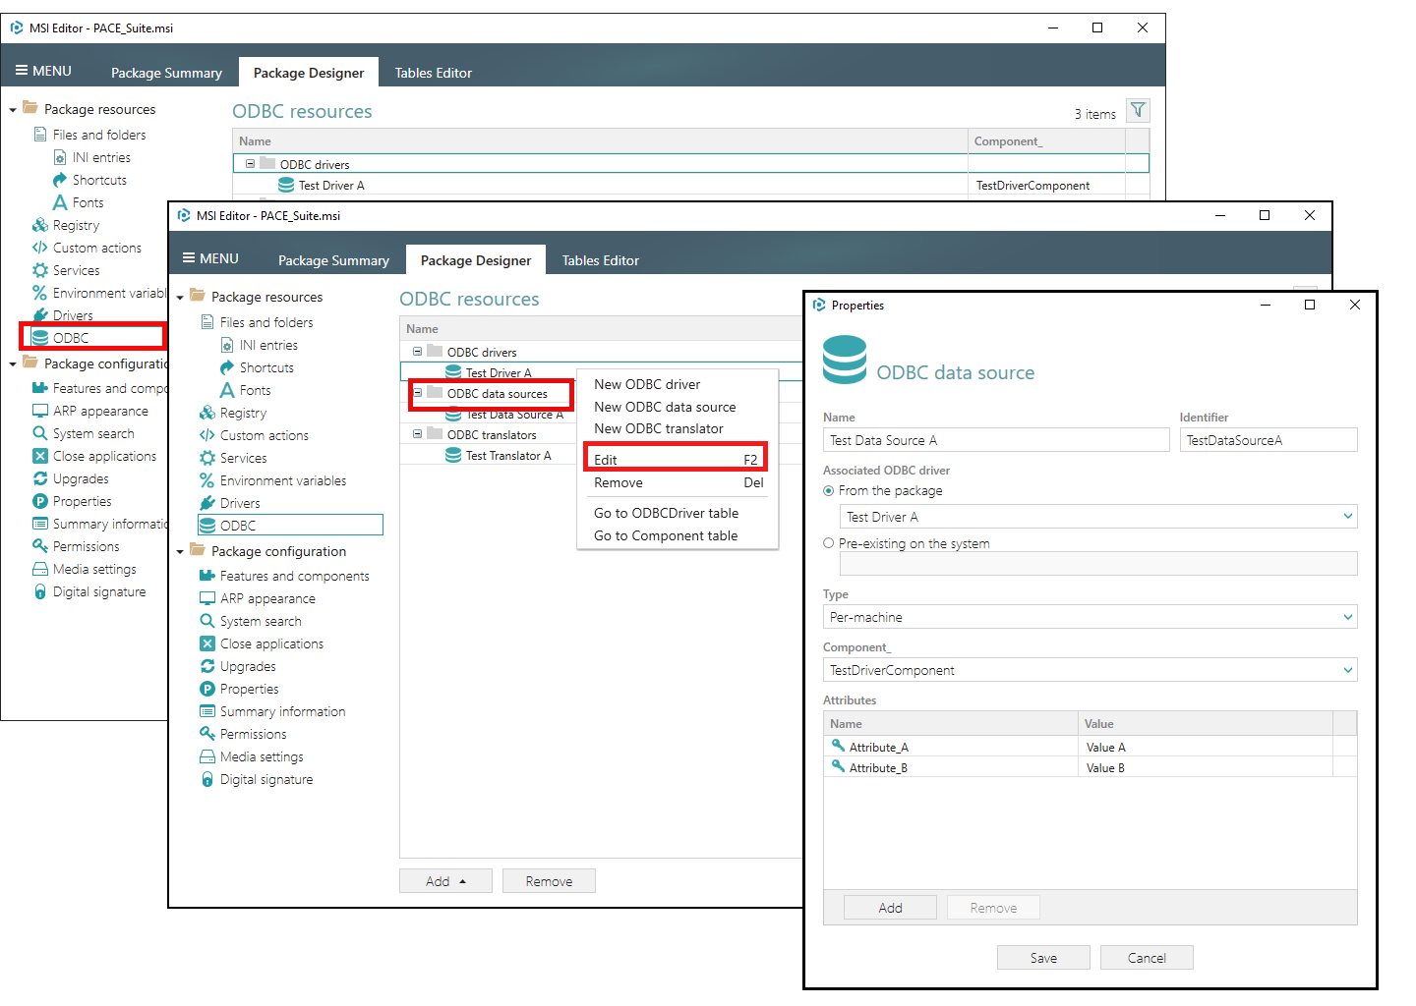The height and width of the screenshot is (1006, 1416).
Task: Select 'Pre-existing on the system' radio button
Action: click(x=829, y=543)
